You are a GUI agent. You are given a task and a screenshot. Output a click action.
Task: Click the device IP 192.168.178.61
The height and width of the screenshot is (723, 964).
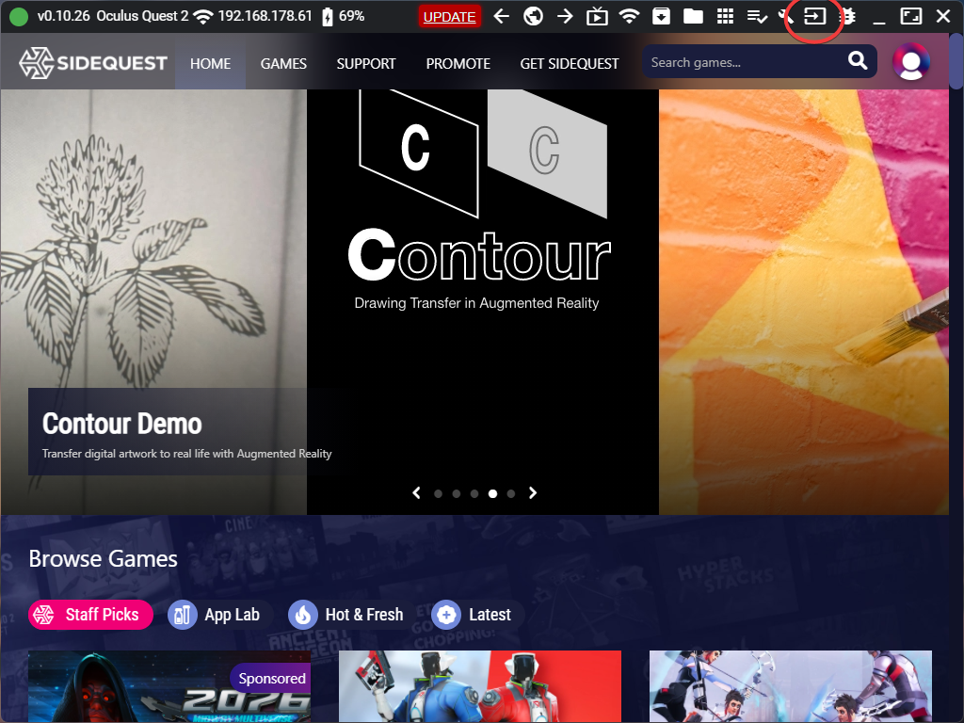[x=265, y=16]
